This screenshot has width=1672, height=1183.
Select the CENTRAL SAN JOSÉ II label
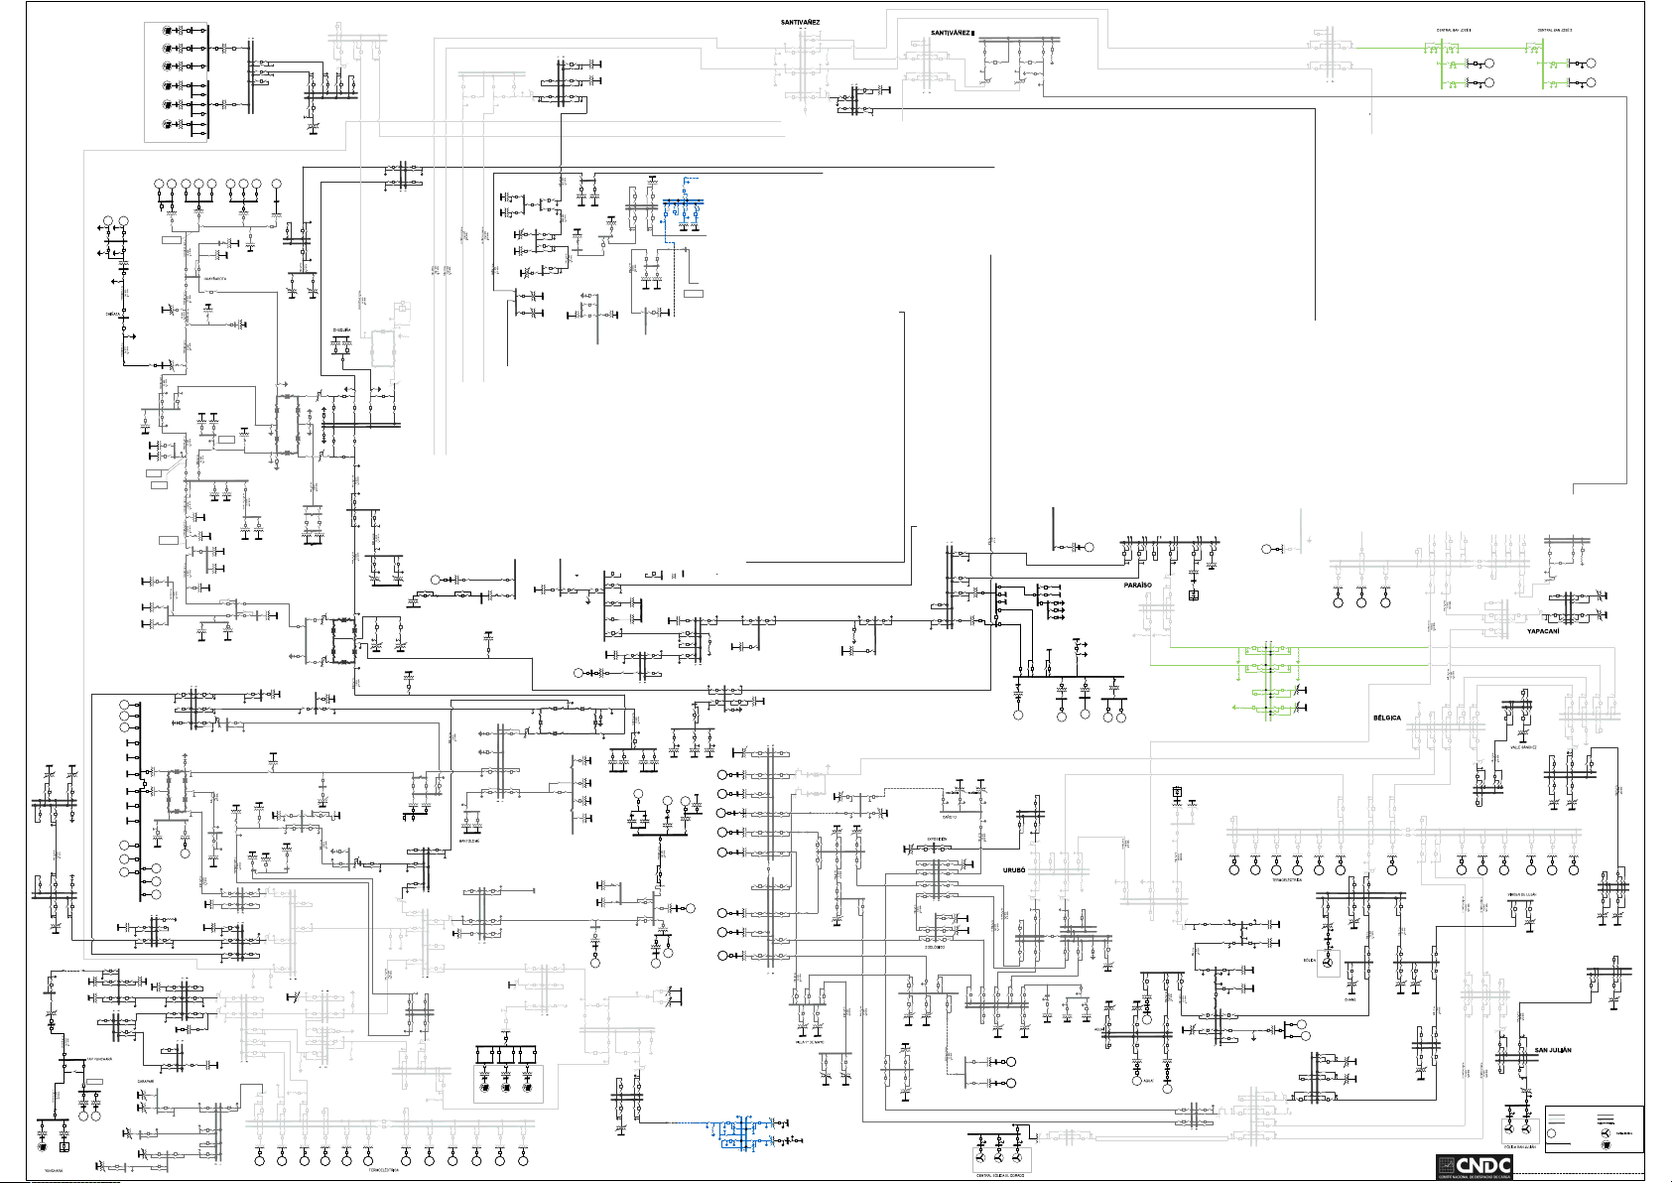1555,31
